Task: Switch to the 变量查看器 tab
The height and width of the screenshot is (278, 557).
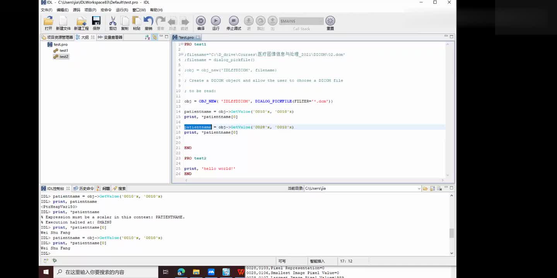Action: (x=110, y=37)
